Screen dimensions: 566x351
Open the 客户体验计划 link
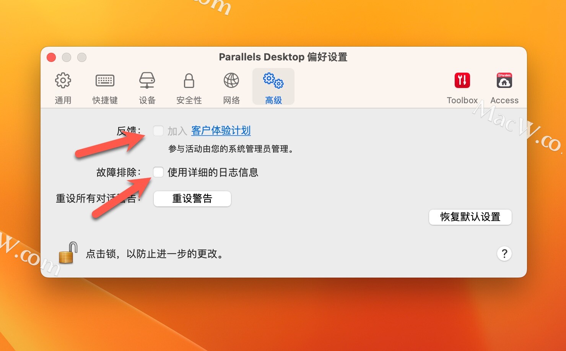coord(221,131)
